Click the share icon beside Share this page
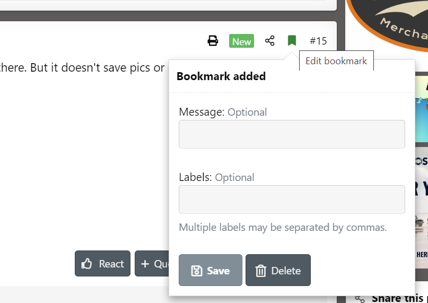This screenshot has width=428, height=303. pos(360,299)
